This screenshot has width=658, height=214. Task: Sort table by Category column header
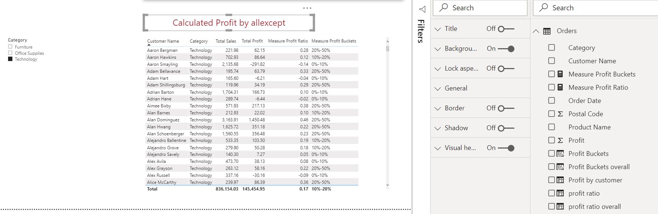point(198,41)
